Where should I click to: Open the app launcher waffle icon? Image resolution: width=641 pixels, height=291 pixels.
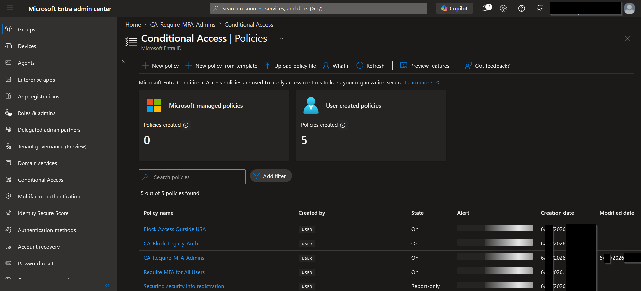(10, 8)
